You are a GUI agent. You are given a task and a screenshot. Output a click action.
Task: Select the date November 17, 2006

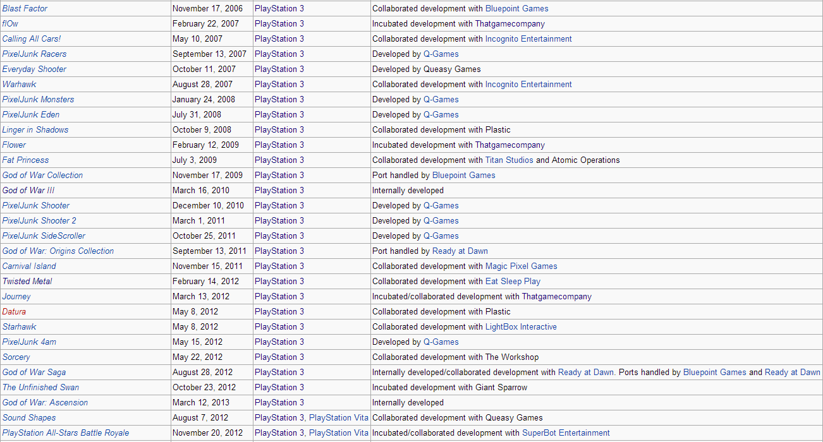pyautogui.click(x=207, y=8)
